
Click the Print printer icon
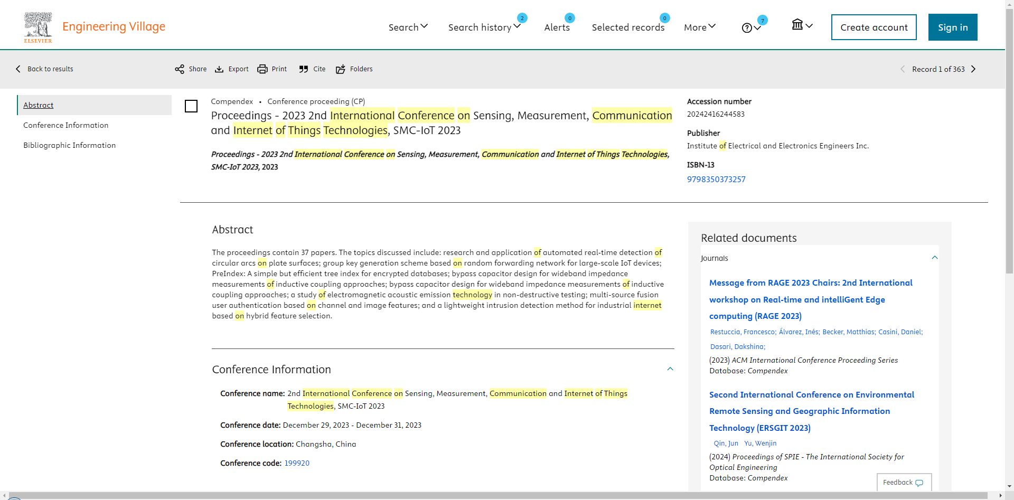tap(262, 69)
